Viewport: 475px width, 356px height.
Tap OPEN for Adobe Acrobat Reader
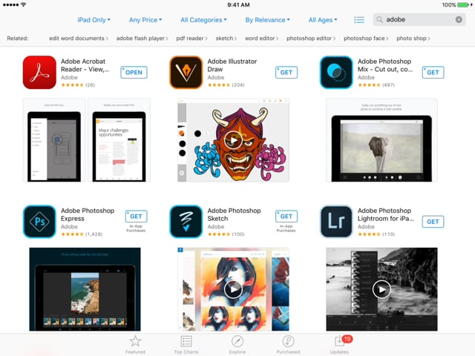(134, 73)
